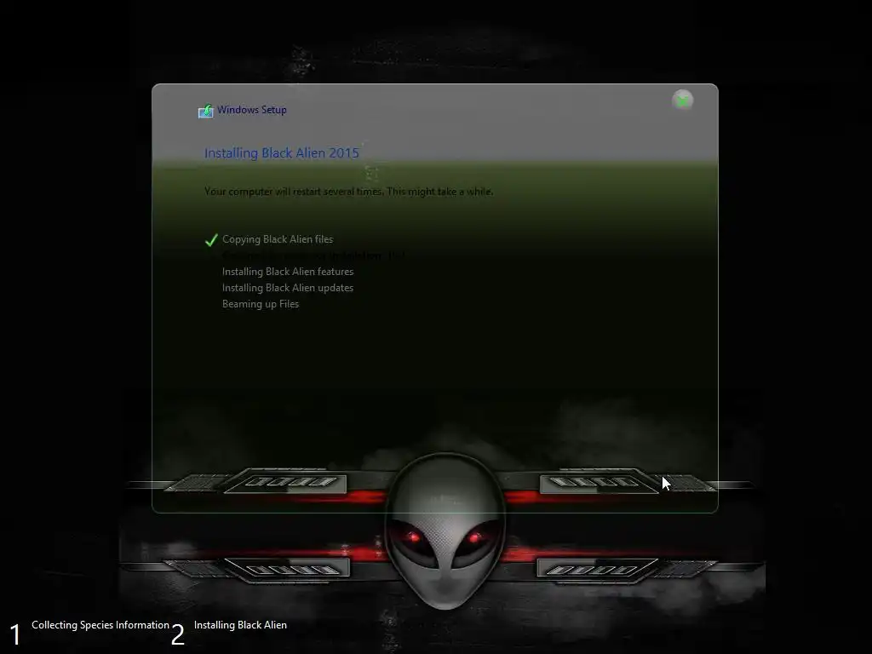Close the Windows Setup dialog
Screen dimensions: 872x654
point(682,100)
